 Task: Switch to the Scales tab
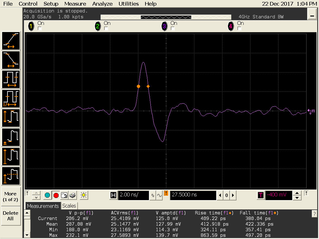(x=69, y=206)
